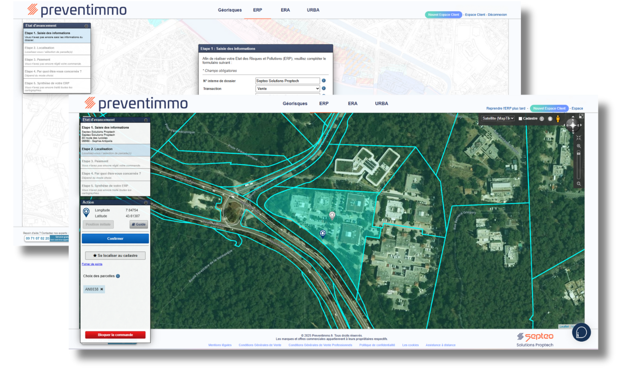
Task: Select Etape 5. Synthèse de votre ERP in the front panel
Action: click(x=115, y=189)
